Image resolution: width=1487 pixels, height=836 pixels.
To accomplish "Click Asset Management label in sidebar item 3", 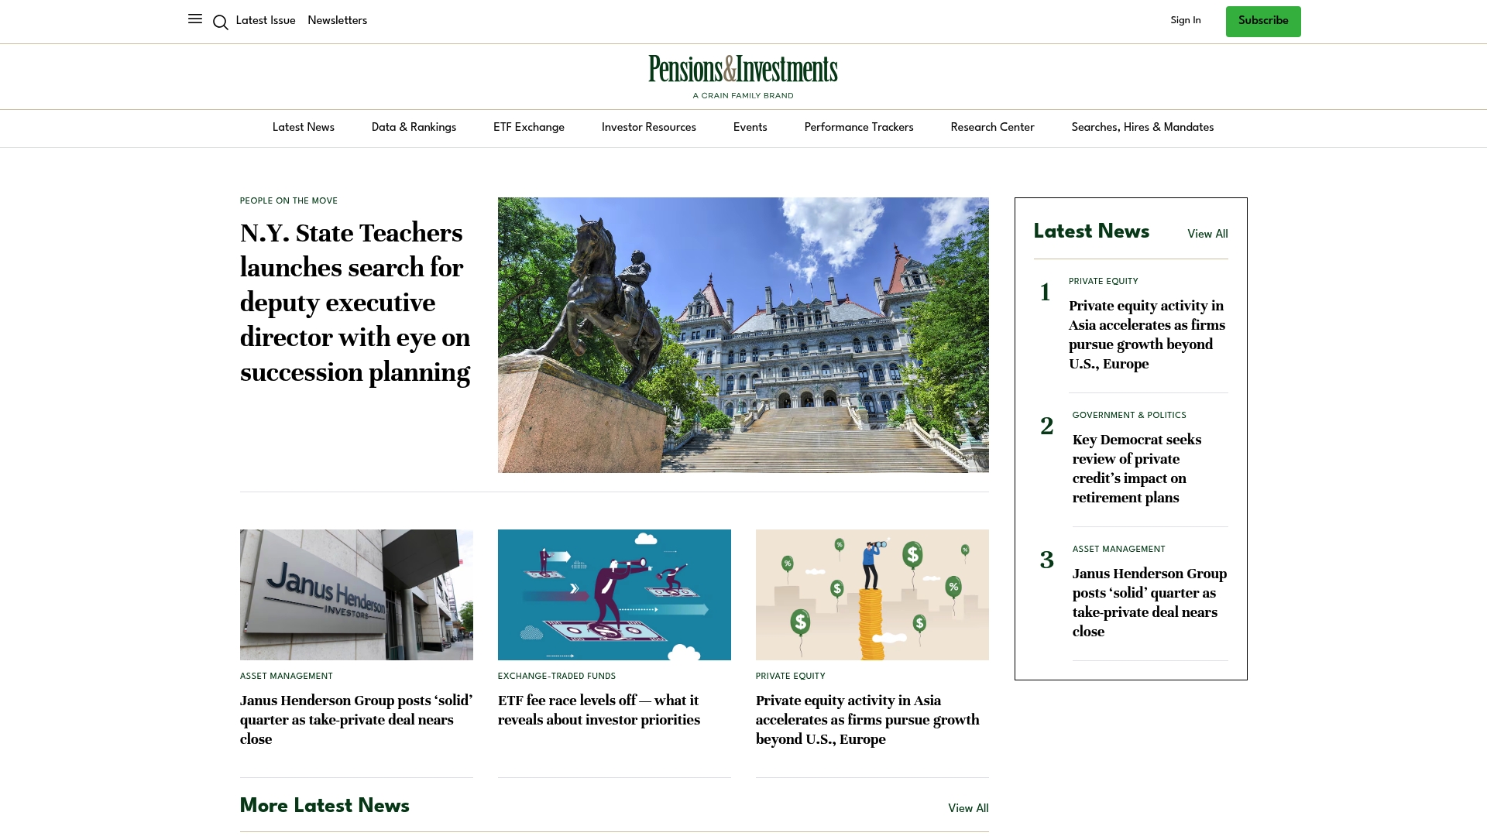I will 1119,550.
